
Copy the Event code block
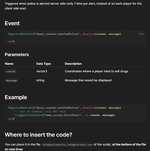click(141, 34)
